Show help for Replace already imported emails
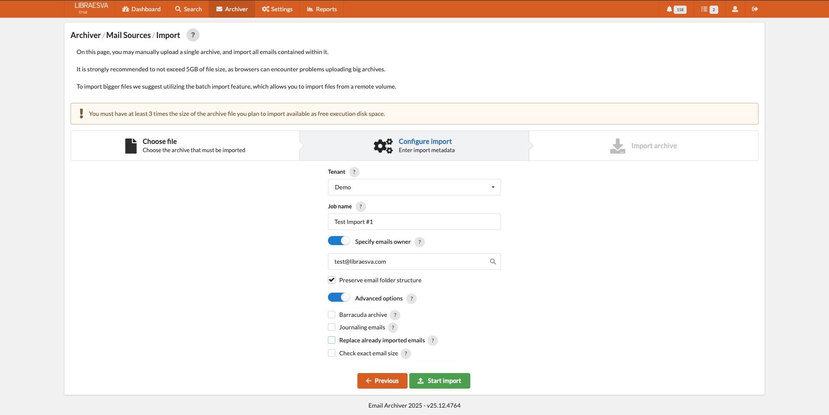Image resolution: width=829 pixels, height=415 pixels. point(433,341)
